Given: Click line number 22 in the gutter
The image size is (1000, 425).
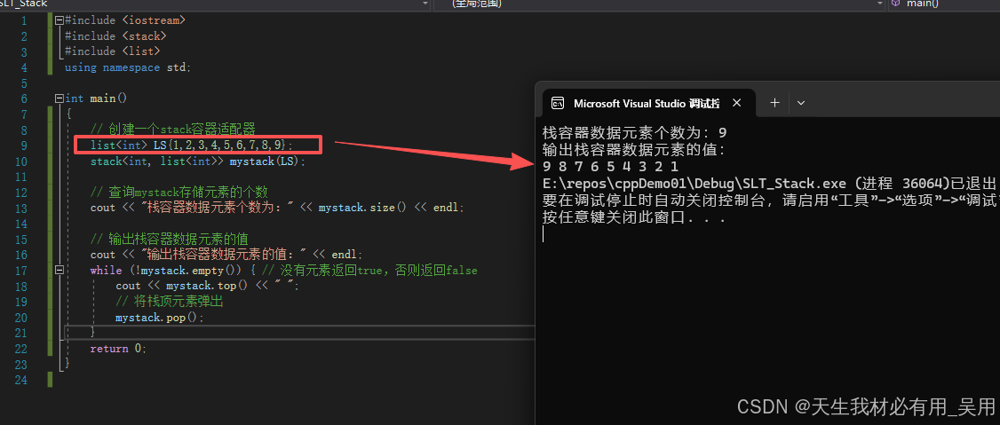Looking at the screenshot, I should click(x=20, y=349).
